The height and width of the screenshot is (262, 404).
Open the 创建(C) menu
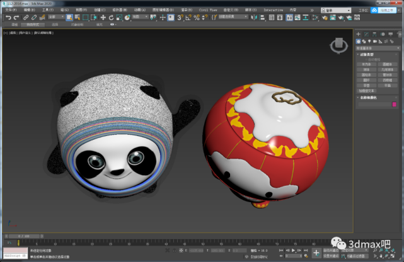pos(100,10)
